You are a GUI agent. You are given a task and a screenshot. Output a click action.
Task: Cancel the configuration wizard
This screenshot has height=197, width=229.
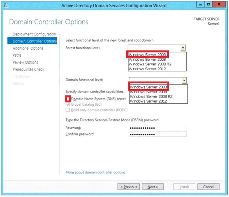(209, 187)
